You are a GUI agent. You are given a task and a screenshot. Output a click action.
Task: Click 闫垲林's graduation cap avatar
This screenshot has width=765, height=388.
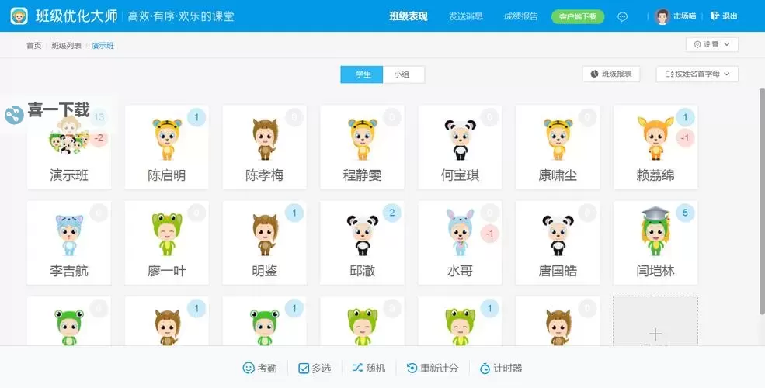coord(655,231)
